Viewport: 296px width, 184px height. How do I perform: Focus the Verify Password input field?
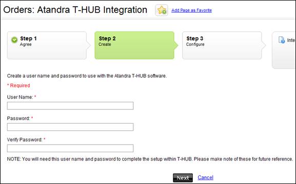(x=70, y=148)
